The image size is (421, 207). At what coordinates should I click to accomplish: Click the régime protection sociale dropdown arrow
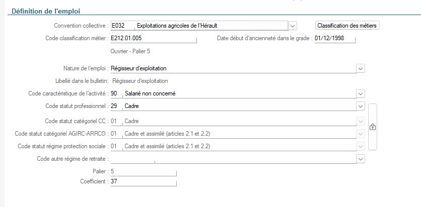point(360,146)
